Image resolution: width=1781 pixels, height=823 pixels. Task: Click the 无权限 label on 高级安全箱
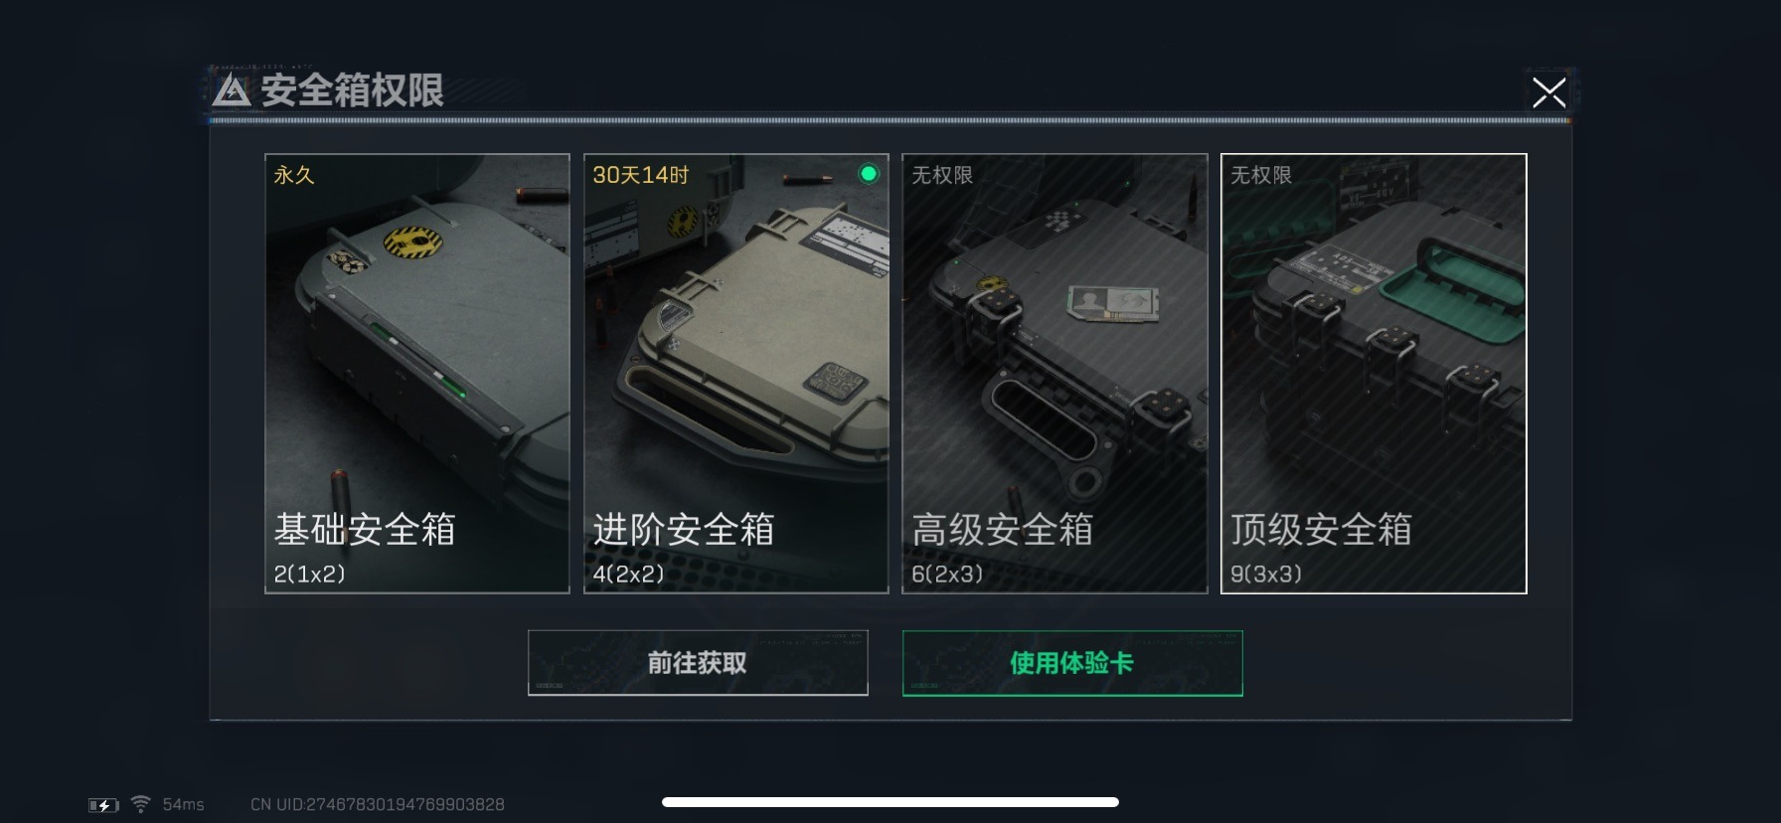coord(942,175)
